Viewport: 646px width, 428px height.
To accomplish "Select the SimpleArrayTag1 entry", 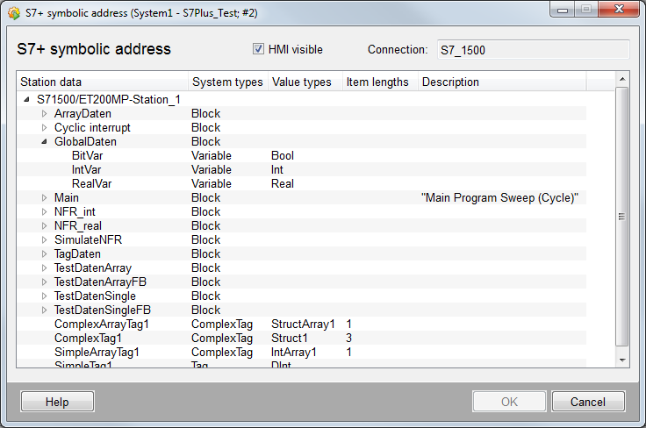I will coord(97,353).
